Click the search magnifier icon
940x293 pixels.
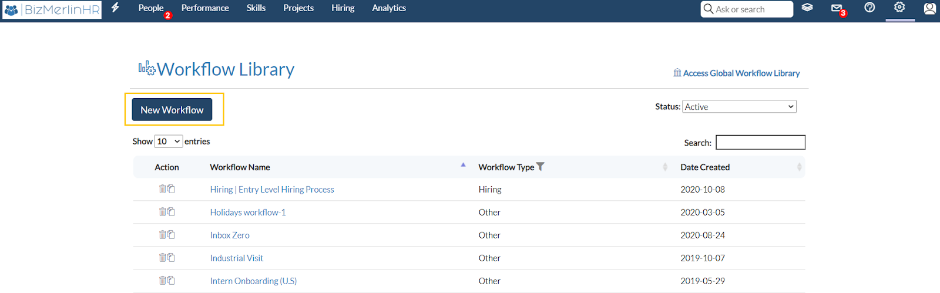pyautogui.click(x=709, y=9)
